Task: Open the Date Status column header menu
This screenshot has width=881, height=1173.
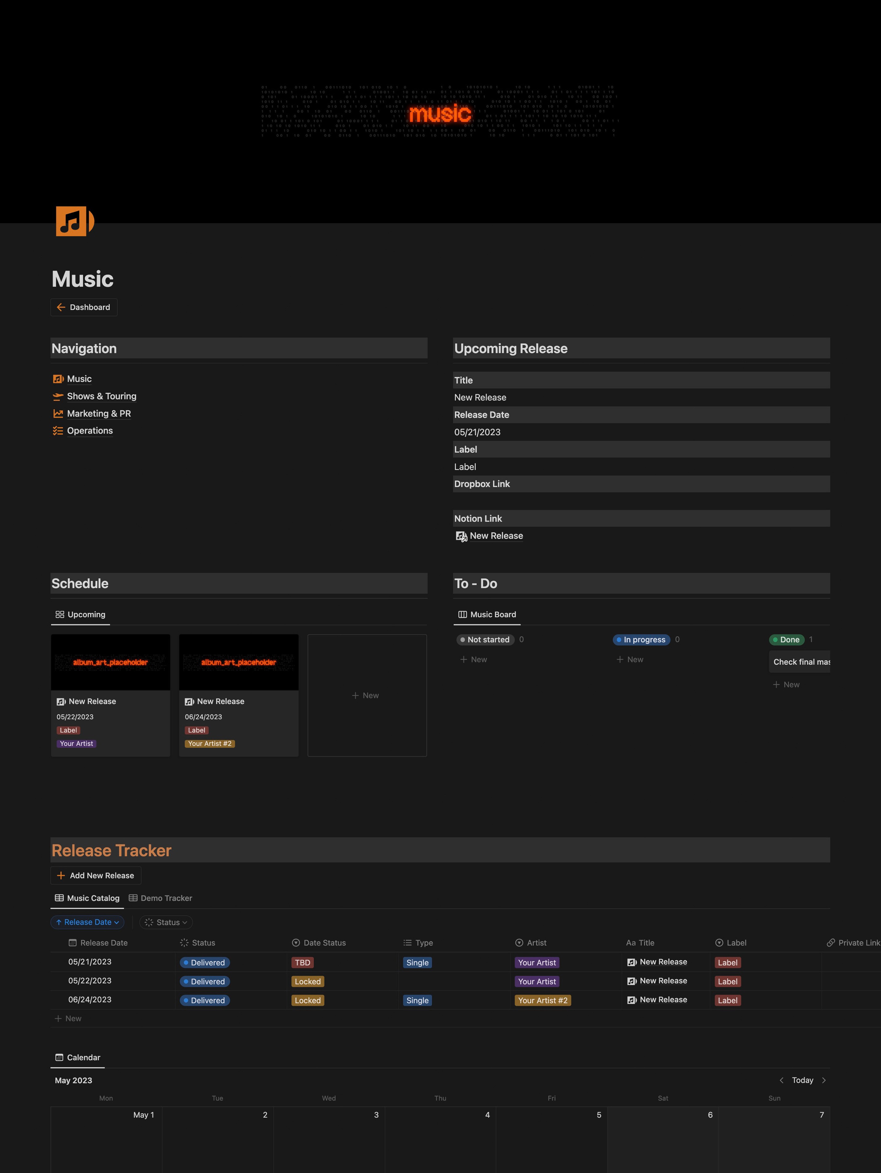Action: [324, 943]
